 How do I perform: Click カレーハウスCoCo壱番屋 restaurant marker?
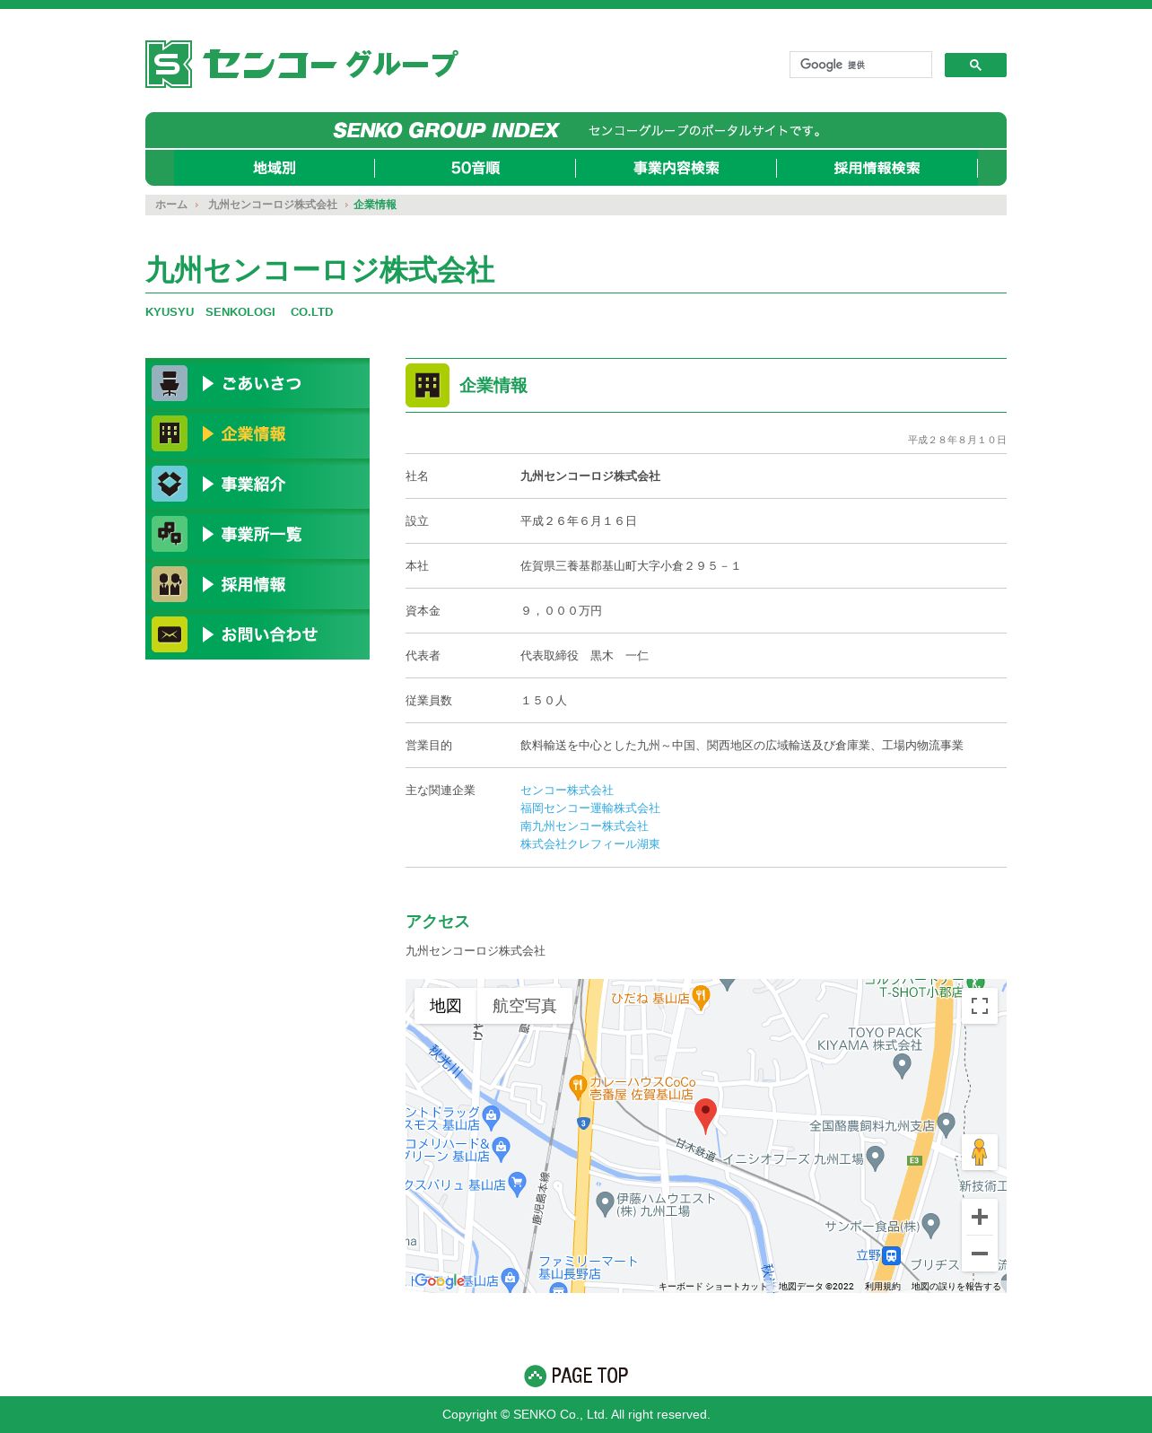[x=578, y=1087]
